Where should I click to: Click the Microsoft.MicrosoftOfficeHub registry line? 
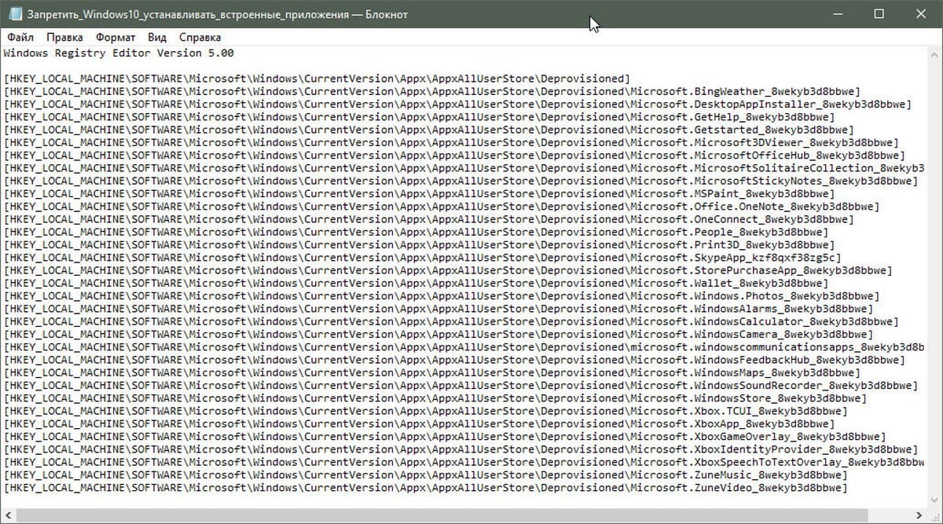click(454, 156)
